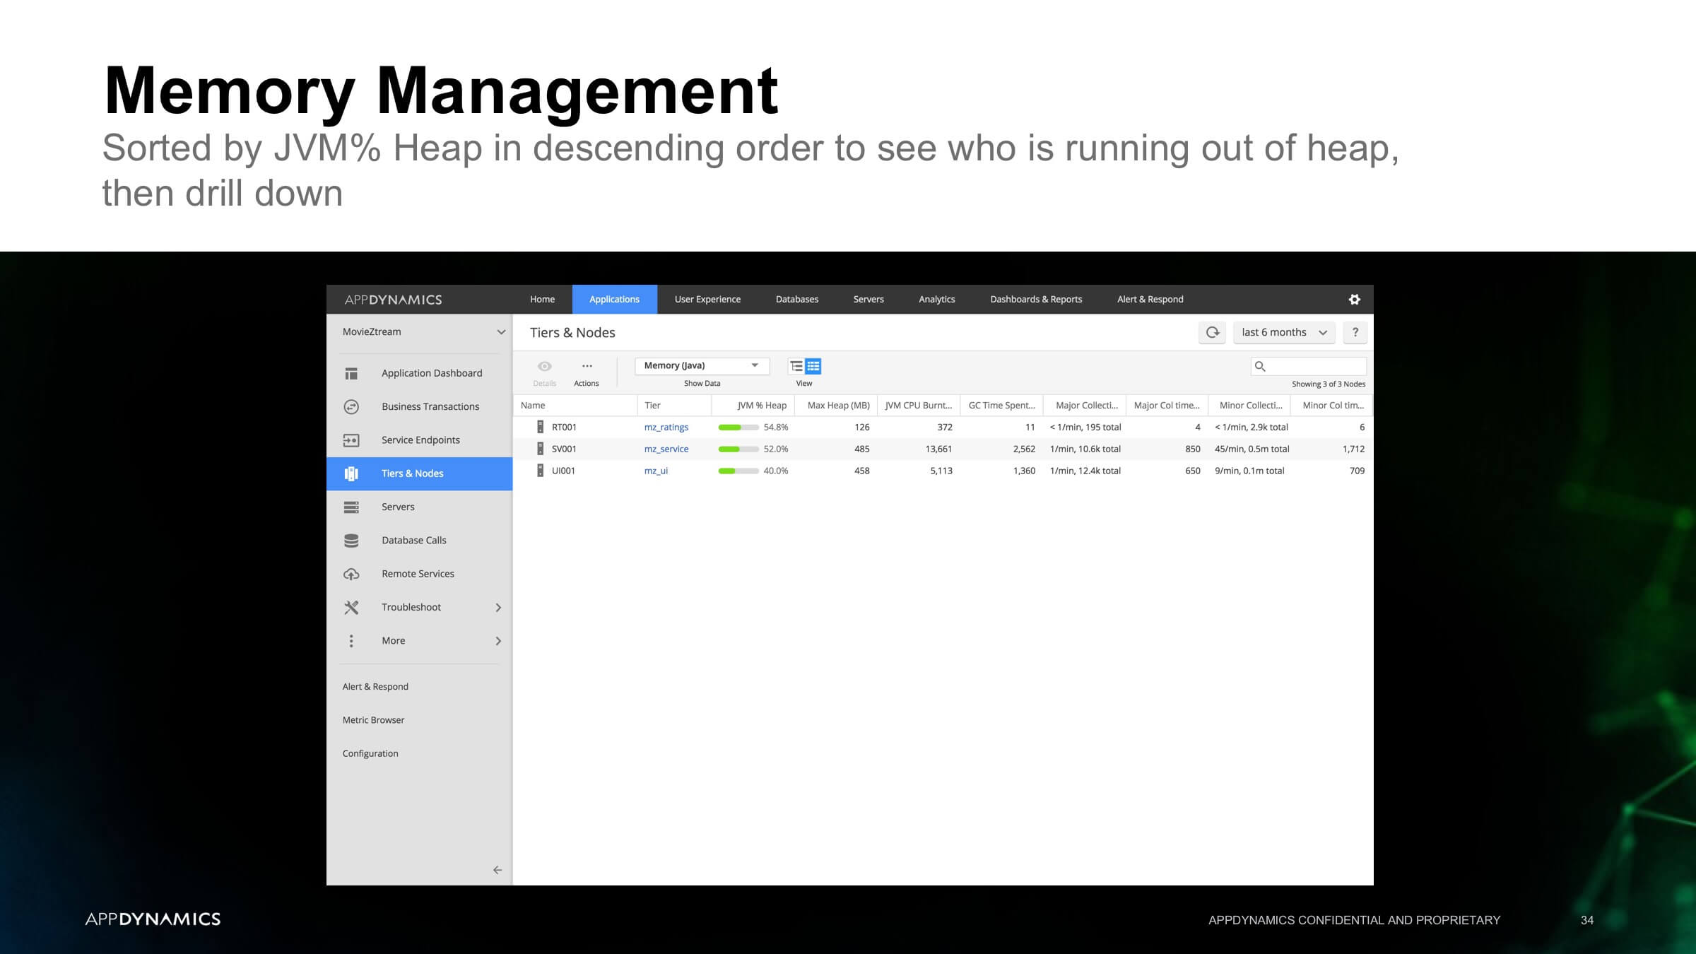Screen dimensions: 1696x954
Task: Click the 13,661 JVM CPU value
Action: point(938,449)
